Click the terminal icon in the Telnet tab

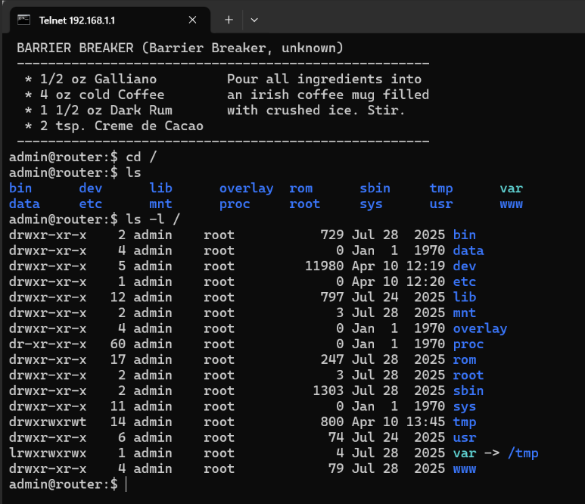click(x=24, y=19)
